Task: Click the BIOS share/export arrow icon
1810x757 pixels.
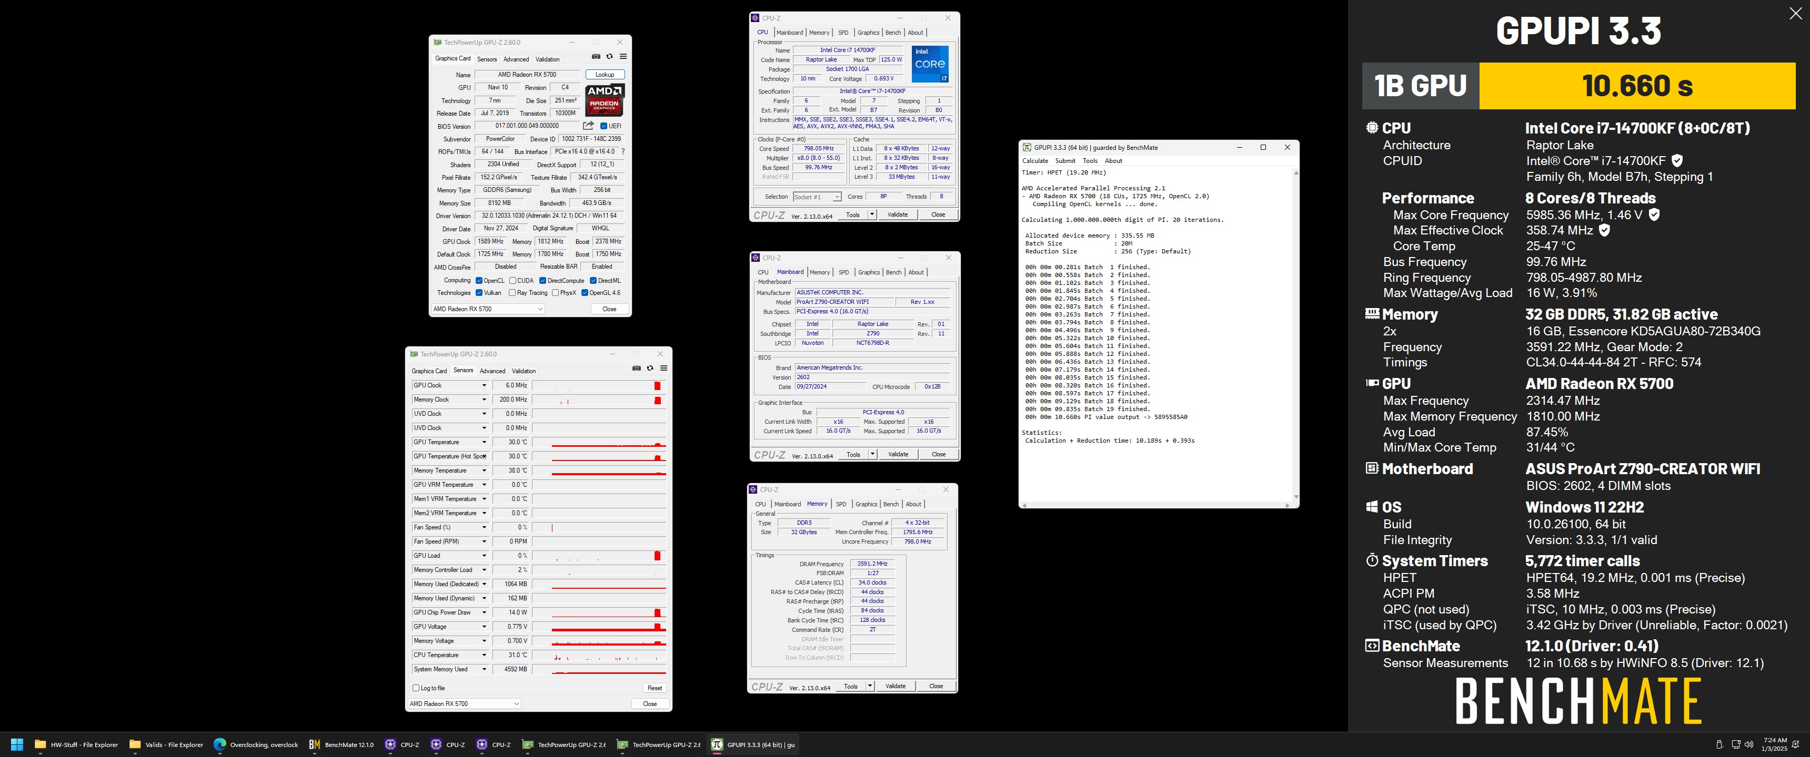Action: (x=589, y=126)
